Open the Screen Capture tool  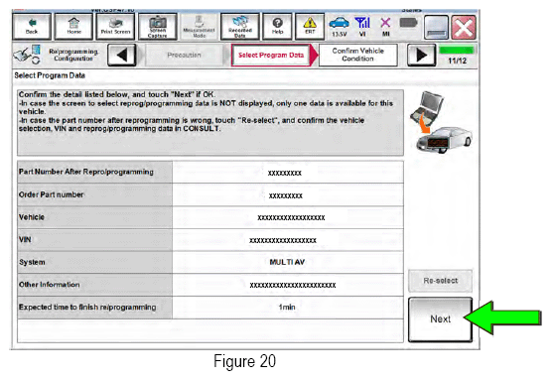point(158,27)
